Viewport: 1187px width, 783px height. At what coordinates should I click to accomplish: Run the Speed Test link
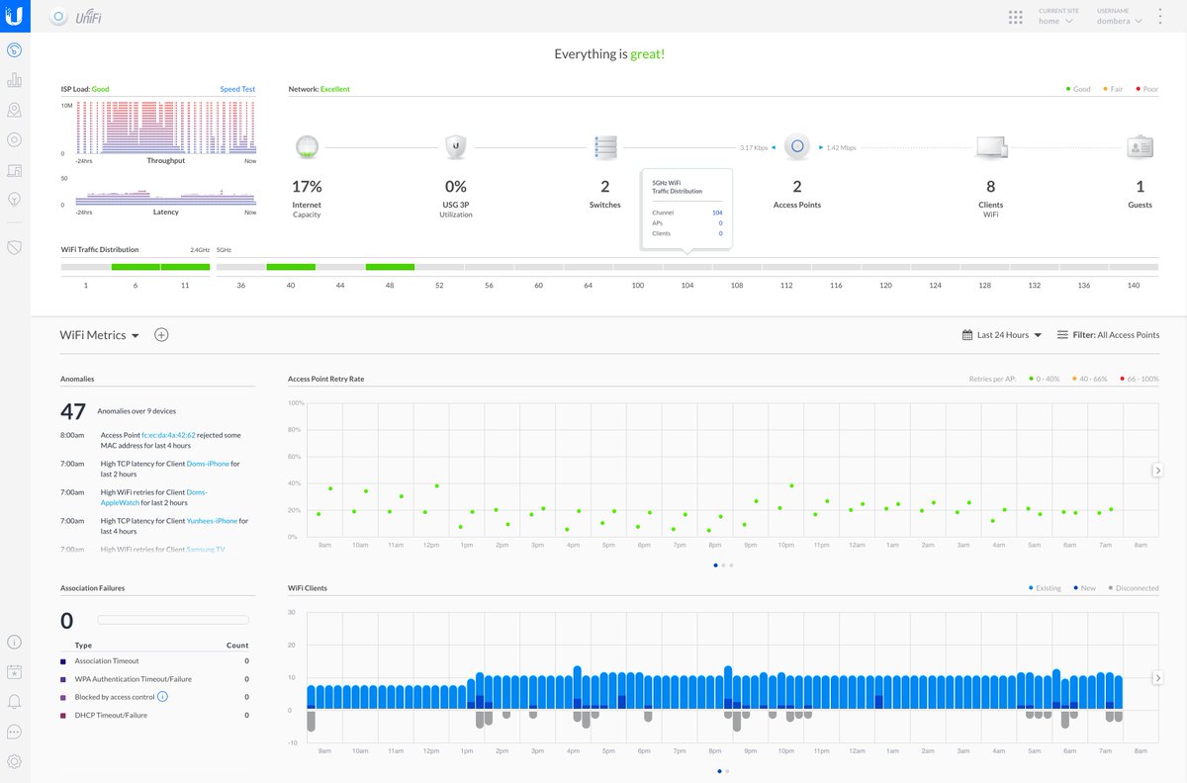pos(237,89)
